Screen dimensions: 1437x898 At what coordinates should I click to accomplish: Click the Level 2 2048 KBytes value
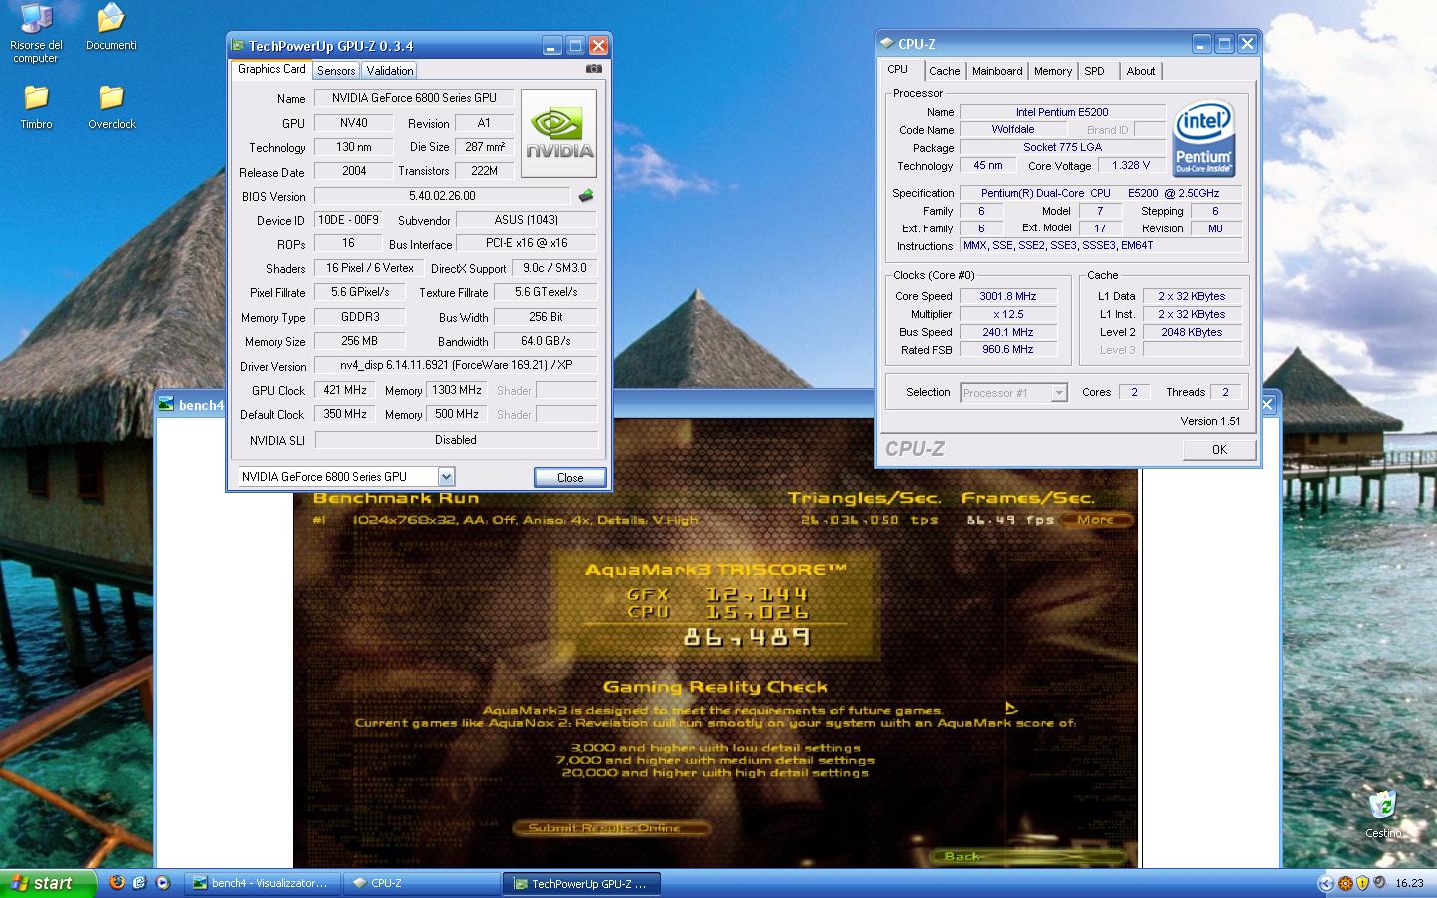pos(1192,332)
